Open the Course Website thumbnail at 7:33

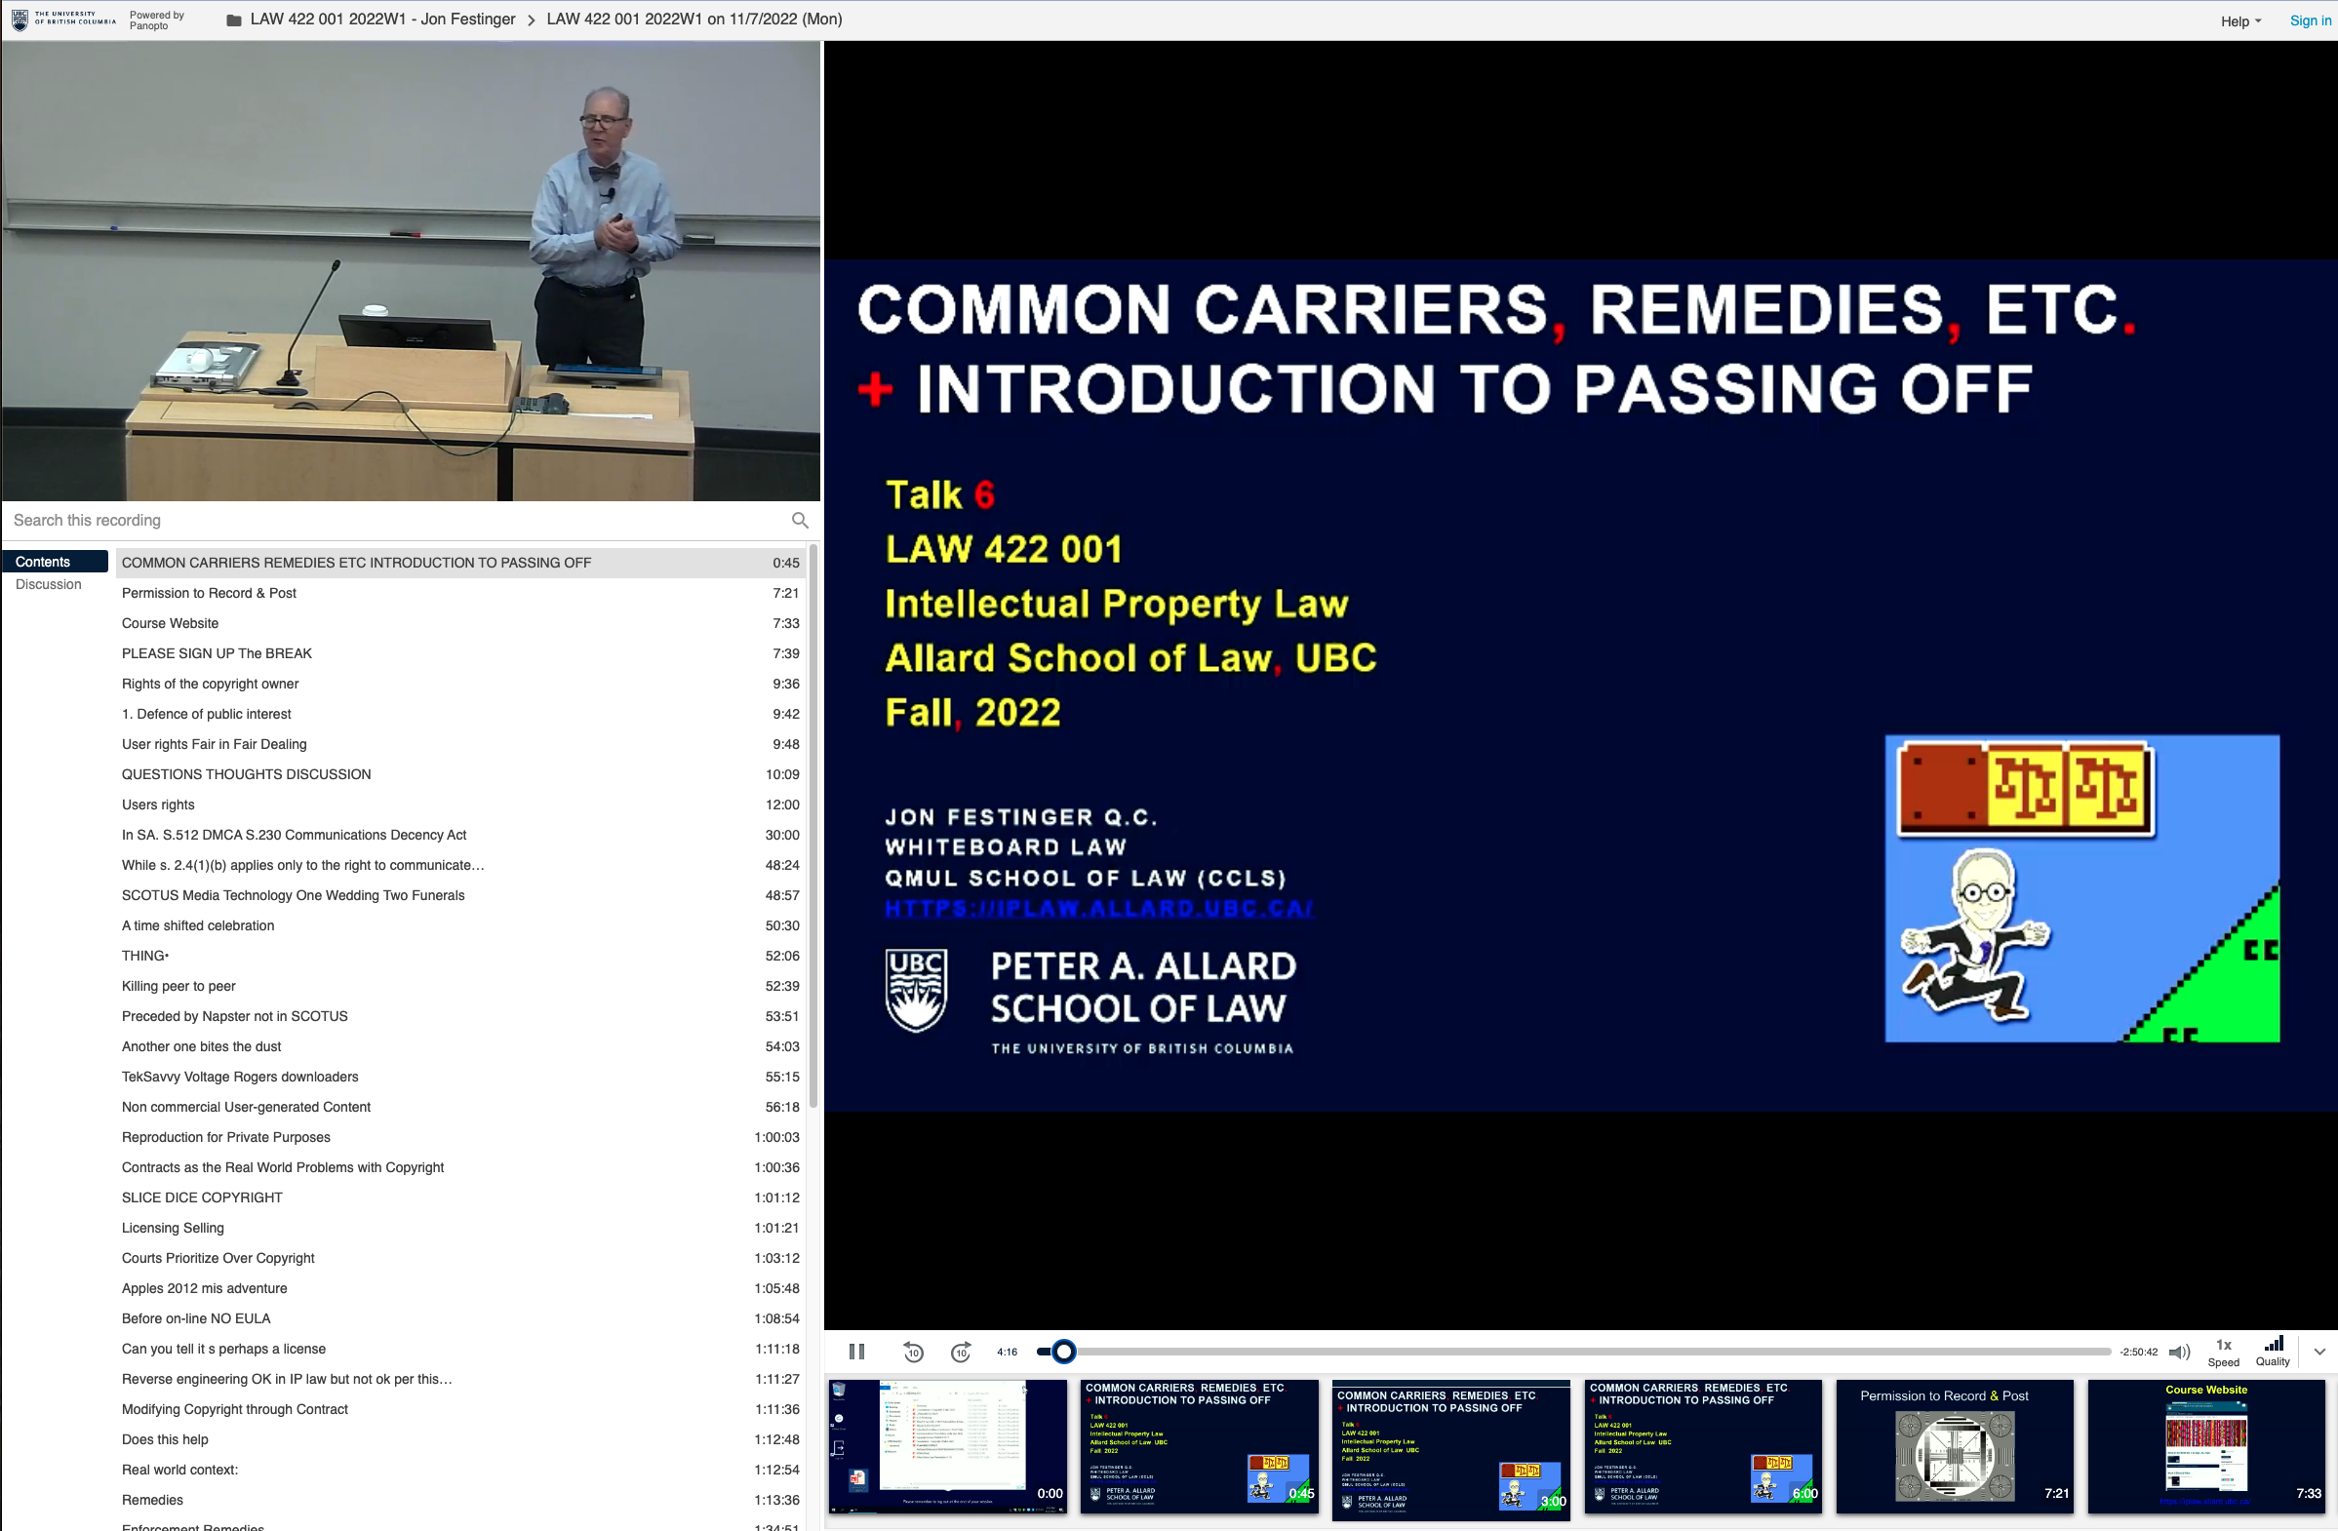(2206, 1446)
